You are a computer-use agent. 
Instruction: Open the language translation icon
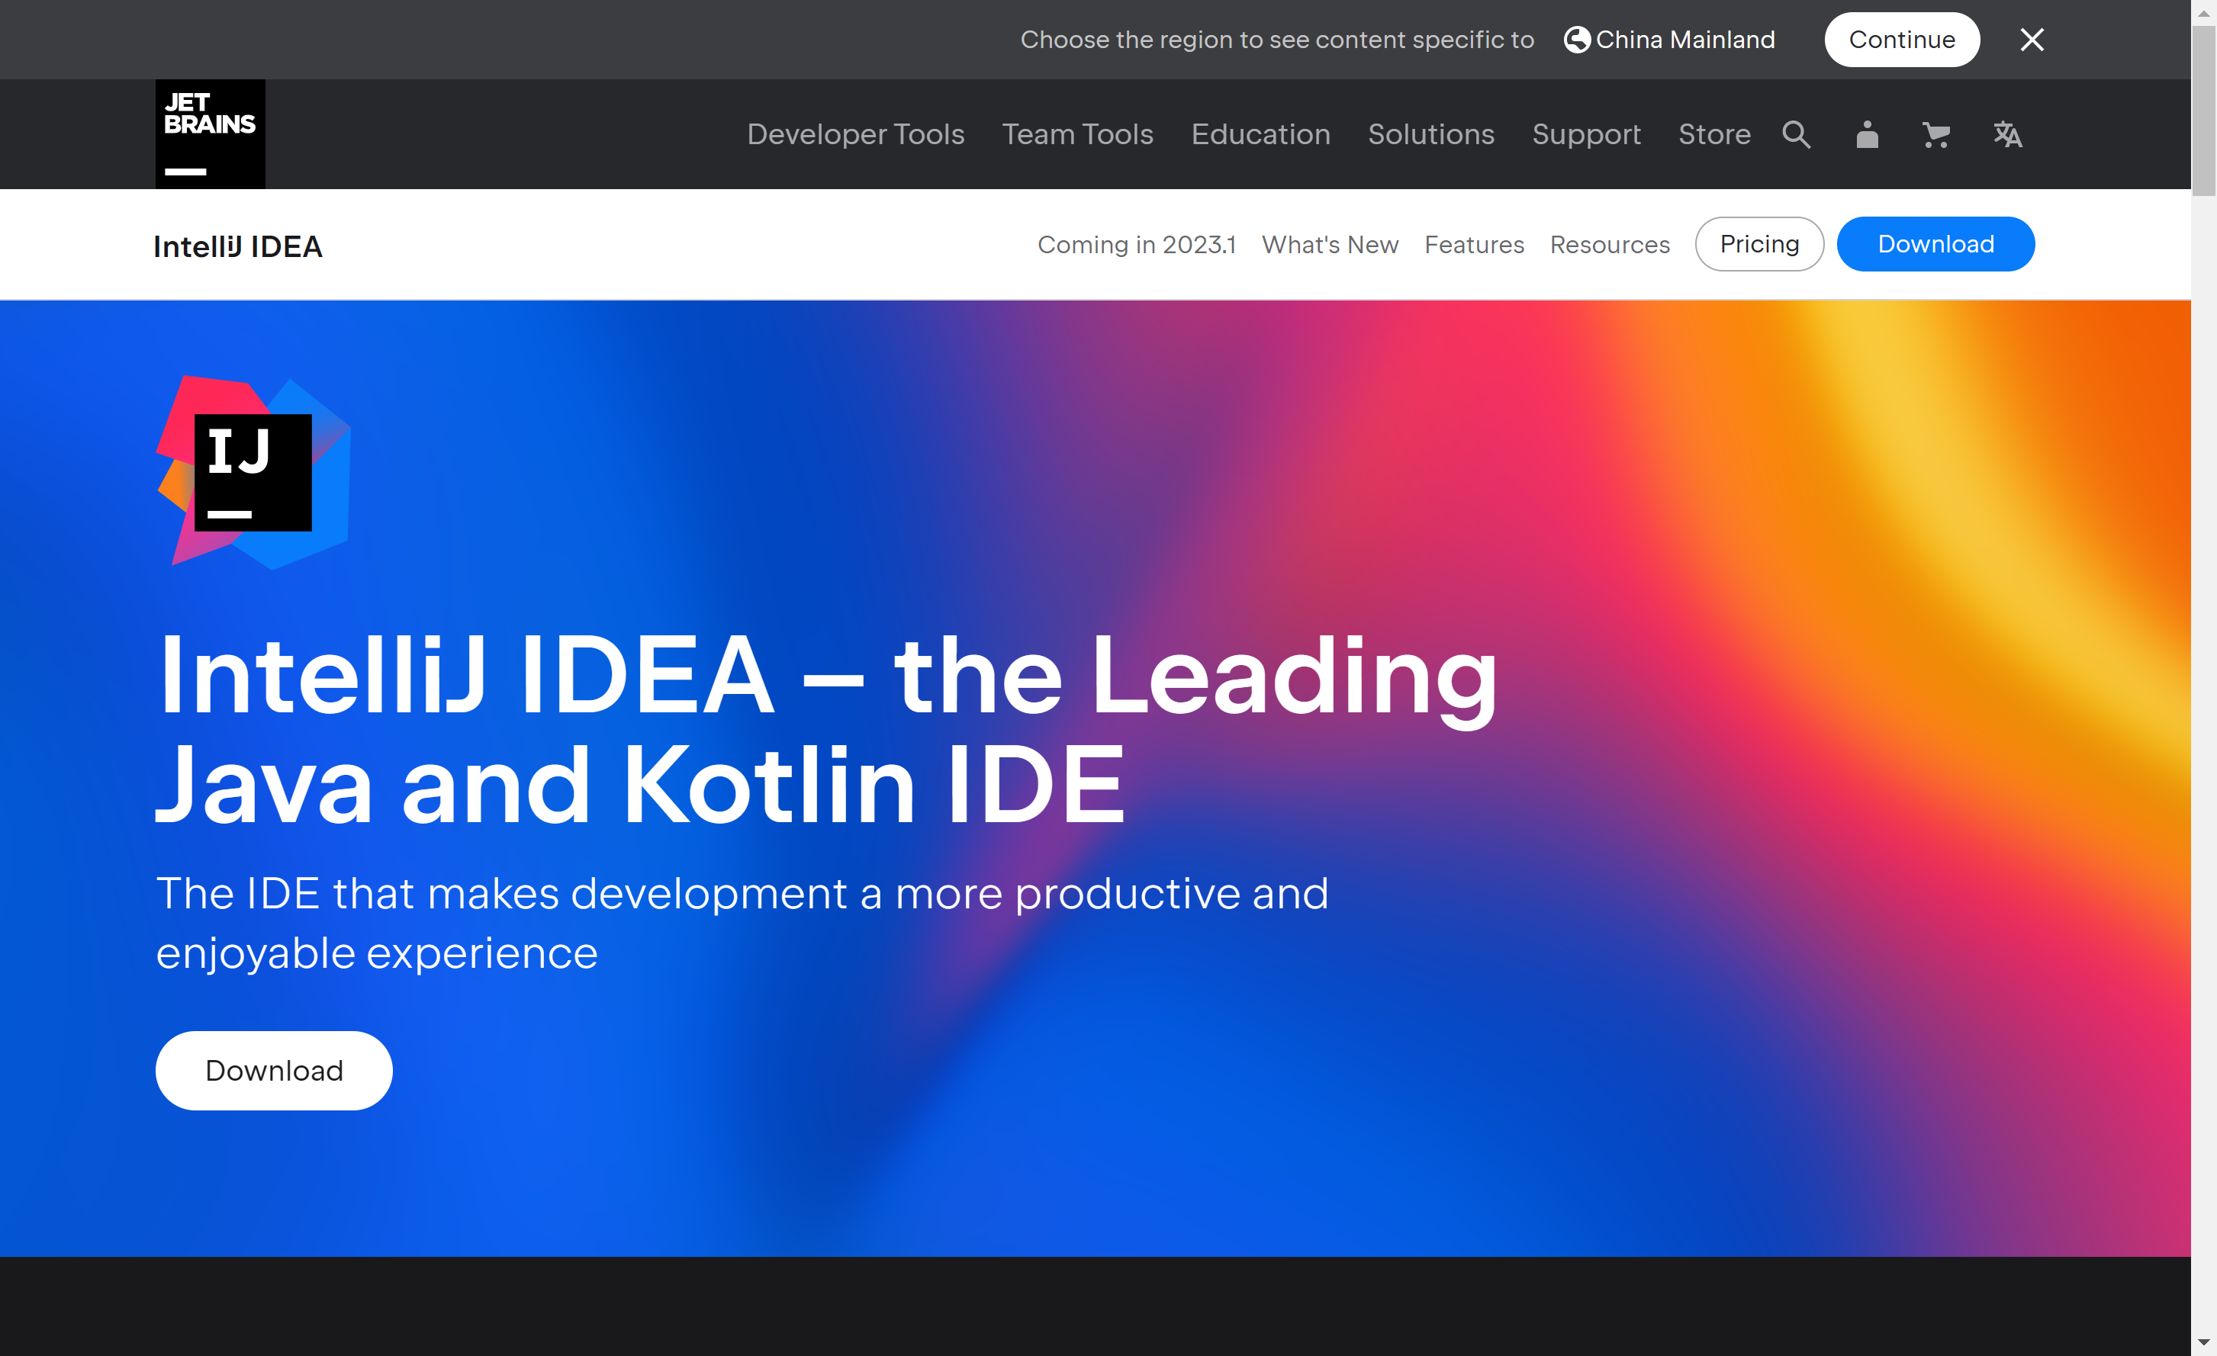click(x=2006, y=135)
